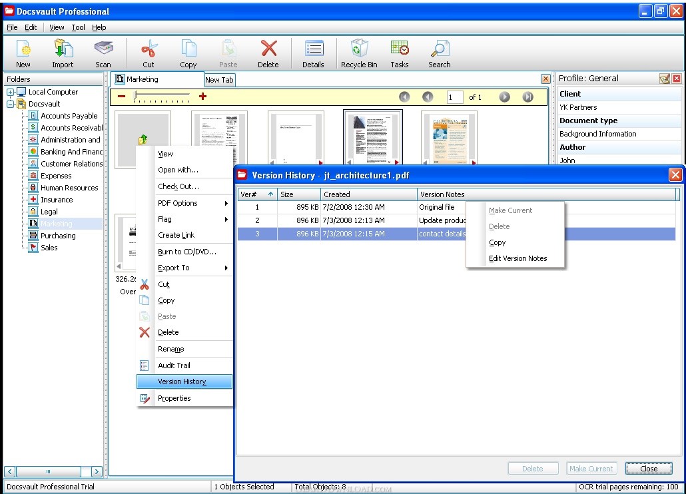
Task: Open the File menu
Action: (12, 27)
